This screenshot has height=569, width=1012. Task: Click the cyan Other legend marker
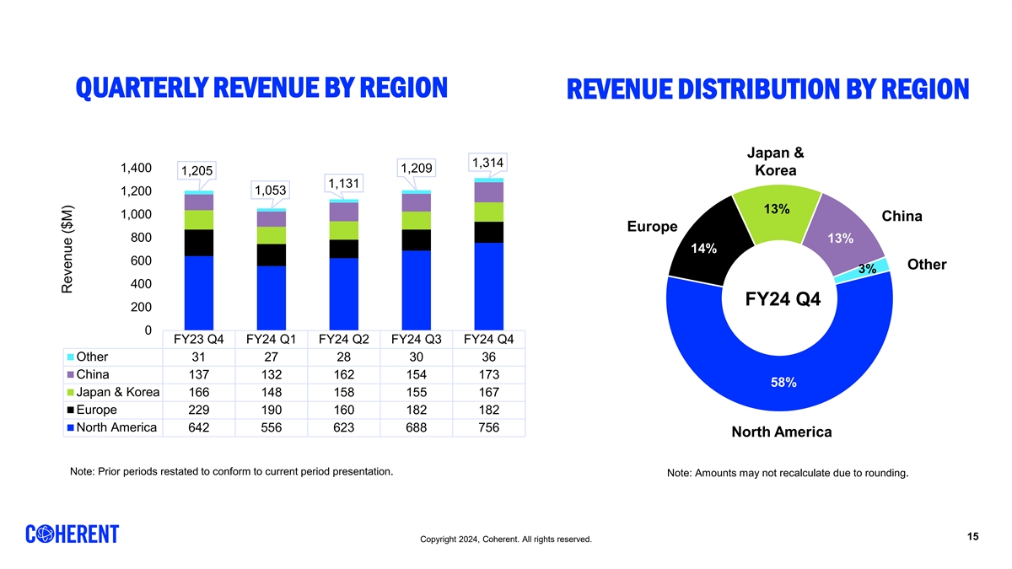pos(70,356)
